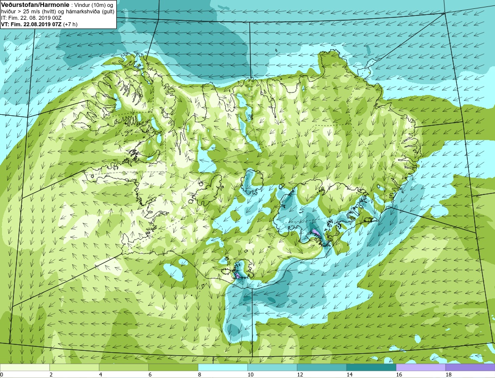Click the 12–14 m/s teal swatch
This screenshot has width=495, height=378.
pyautogui.click(x=322, y=368)
